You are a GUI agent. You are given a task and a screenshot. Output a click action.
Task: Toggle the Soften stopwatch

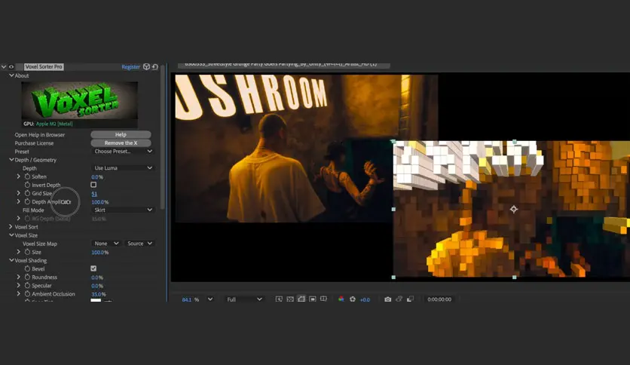(x=27, y=176)
